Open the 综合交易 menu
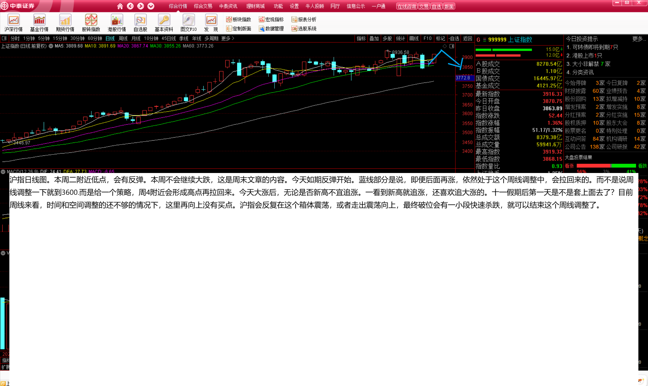 coord(203,6)
